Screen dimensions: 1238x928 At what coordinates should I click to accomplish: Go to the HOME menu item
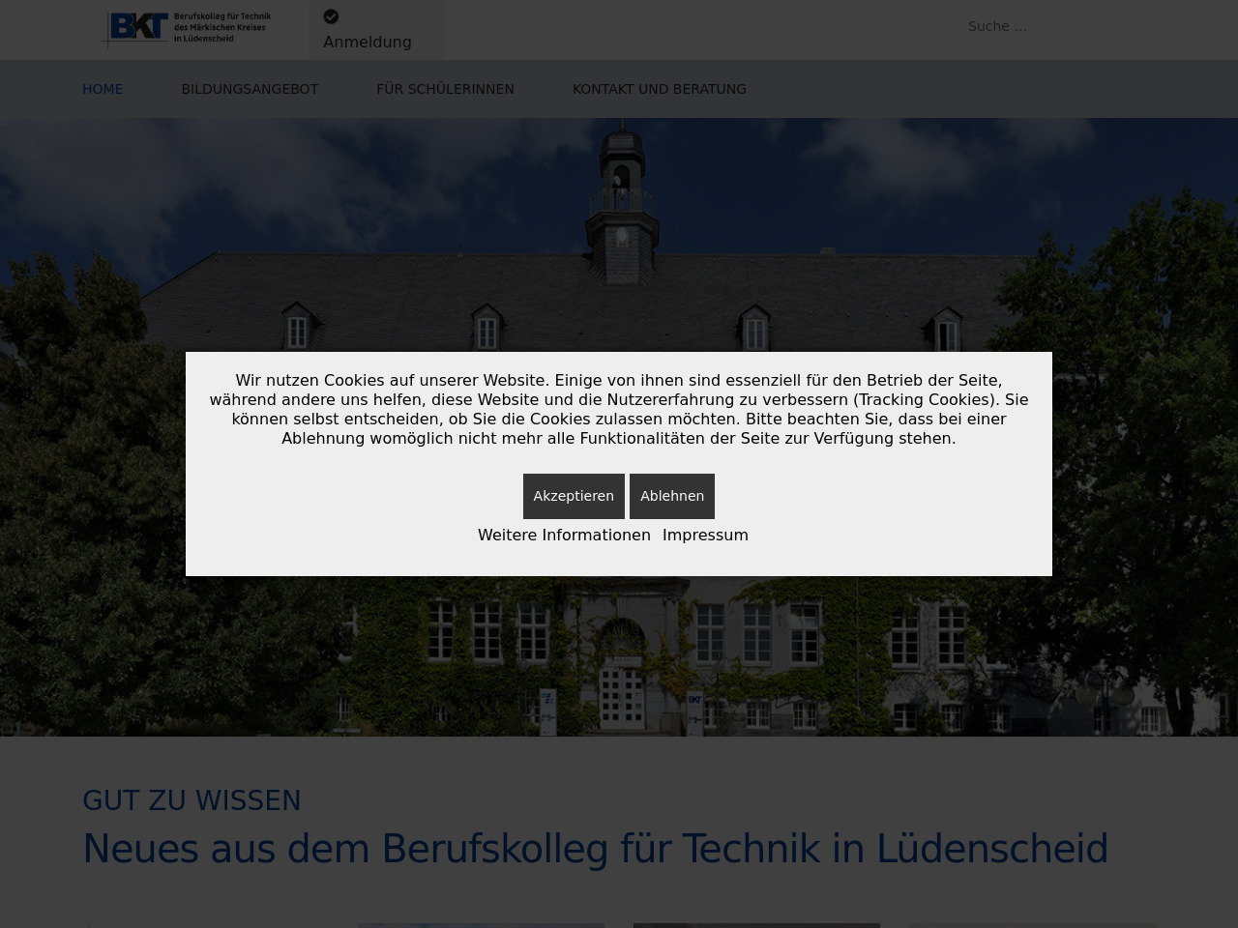tap(103, 89)
